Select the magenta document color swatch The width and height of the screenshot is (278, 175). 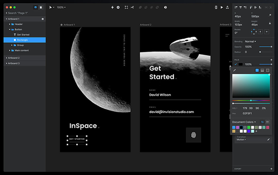pyautogui.click(x=238, y=127)
